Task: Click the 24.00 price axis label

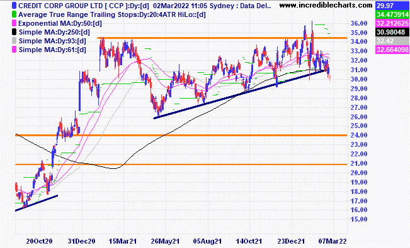Action: click(x=359, y=135)
